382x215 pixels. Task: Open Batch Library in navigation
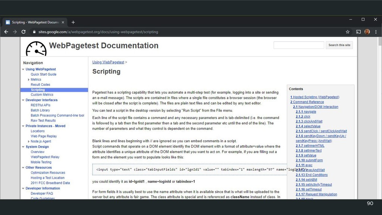coord(40,110)
